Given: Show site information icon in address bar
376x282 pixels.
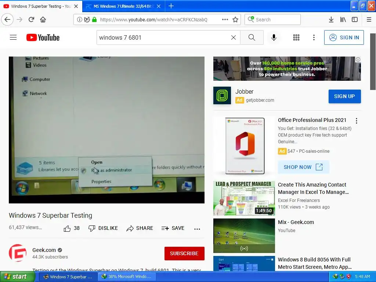Looking at the screenshot, I should pyautogui.click(x=79, y=20).
